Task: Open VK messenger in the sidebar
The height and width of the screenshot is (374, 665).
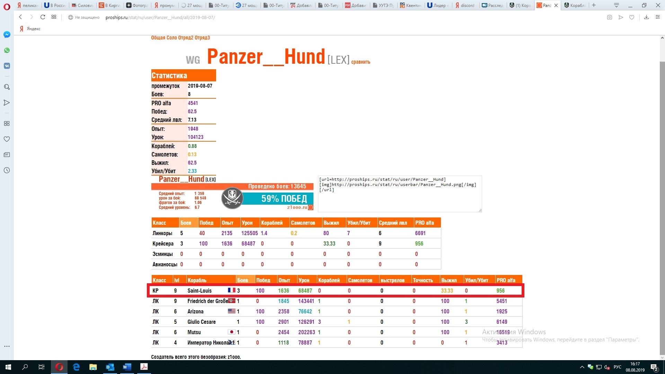Action: point(7,66)
